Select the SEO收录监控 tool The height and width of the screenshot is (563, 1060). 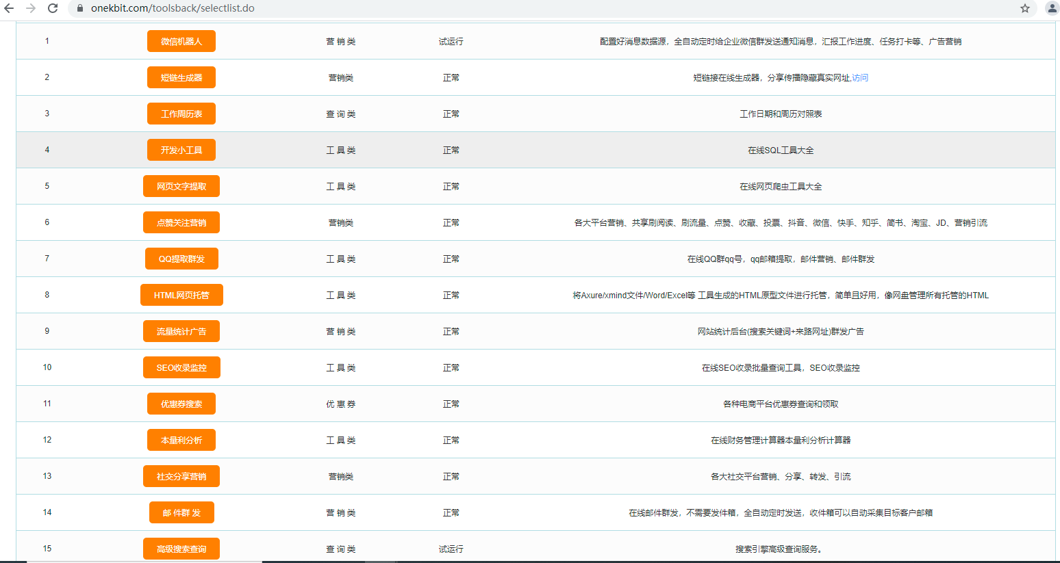181,367
